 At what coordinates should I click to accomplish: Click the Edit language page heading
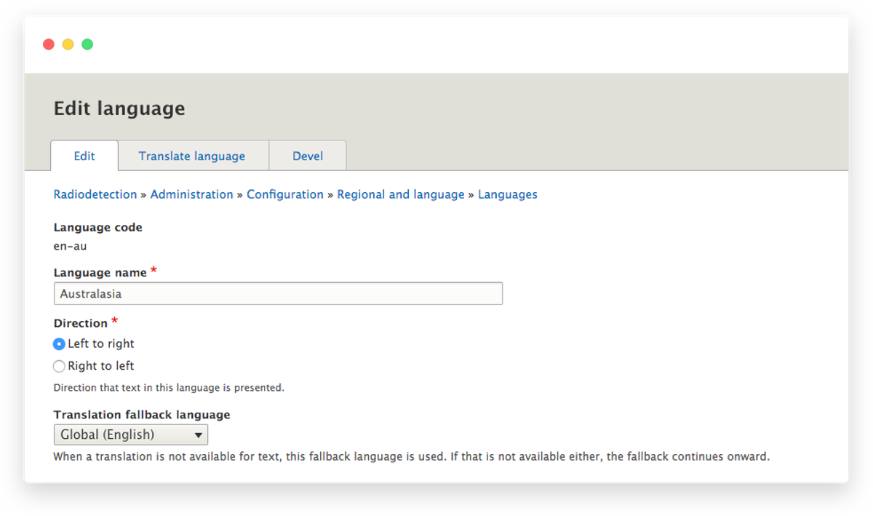119,108
